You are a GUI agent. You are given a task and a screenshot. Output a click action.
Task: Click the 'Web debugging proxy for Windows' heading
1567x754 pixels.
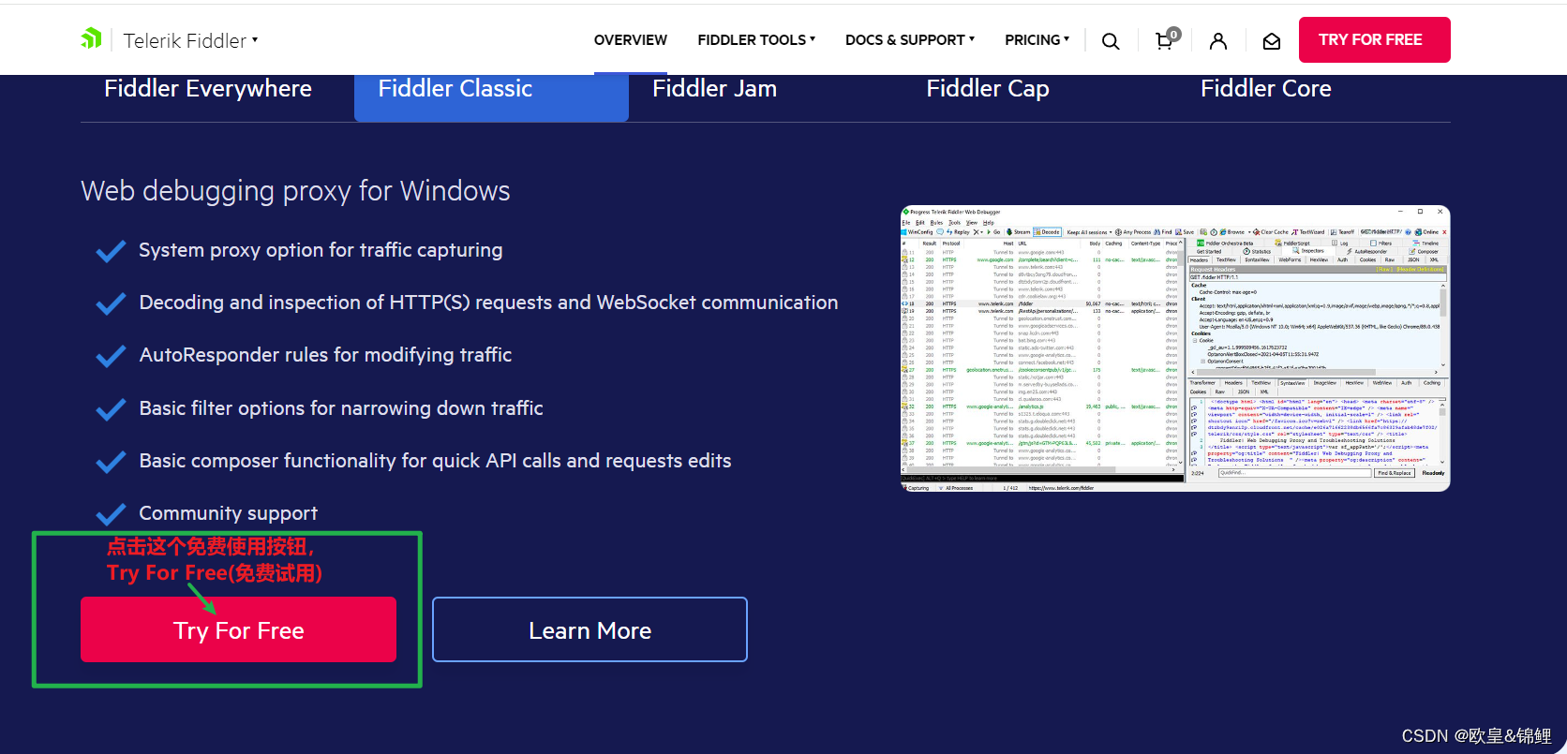click(x=295, y=191)
